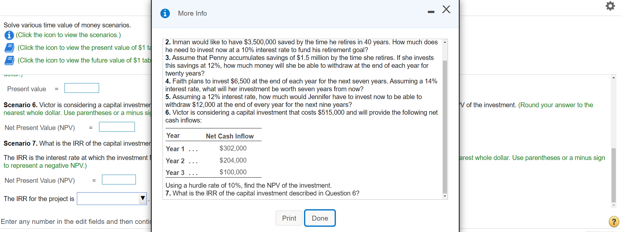The height and width of the screenshot is (232, 621).
Task: Close the More Info popup window
Action: pyautogui.click(x=446, y=10)
